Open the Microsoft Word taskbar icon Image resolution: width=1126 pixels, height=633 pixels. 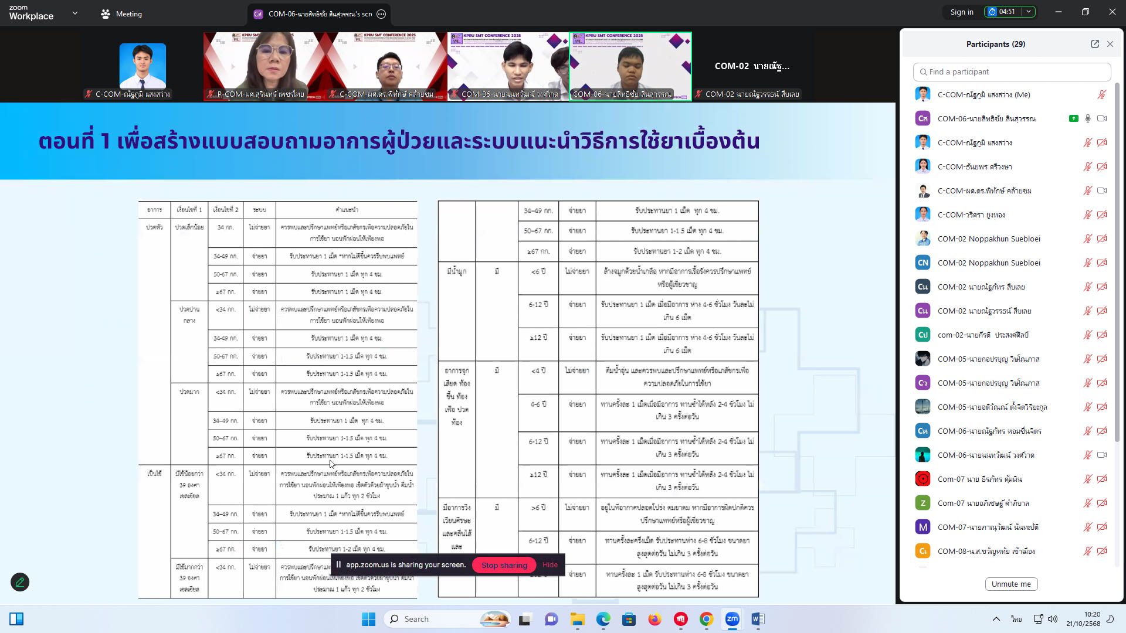pyautogui.click(x=758, y=619)
